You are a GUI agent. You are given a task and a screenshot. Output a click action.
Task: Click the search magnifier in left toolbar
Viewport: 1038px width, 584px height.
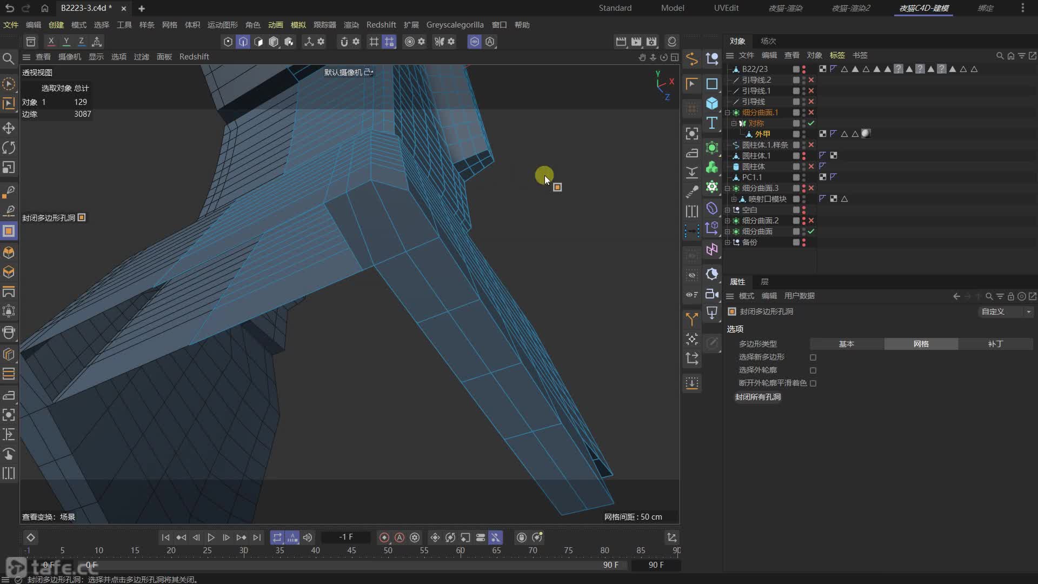point(9,58)
